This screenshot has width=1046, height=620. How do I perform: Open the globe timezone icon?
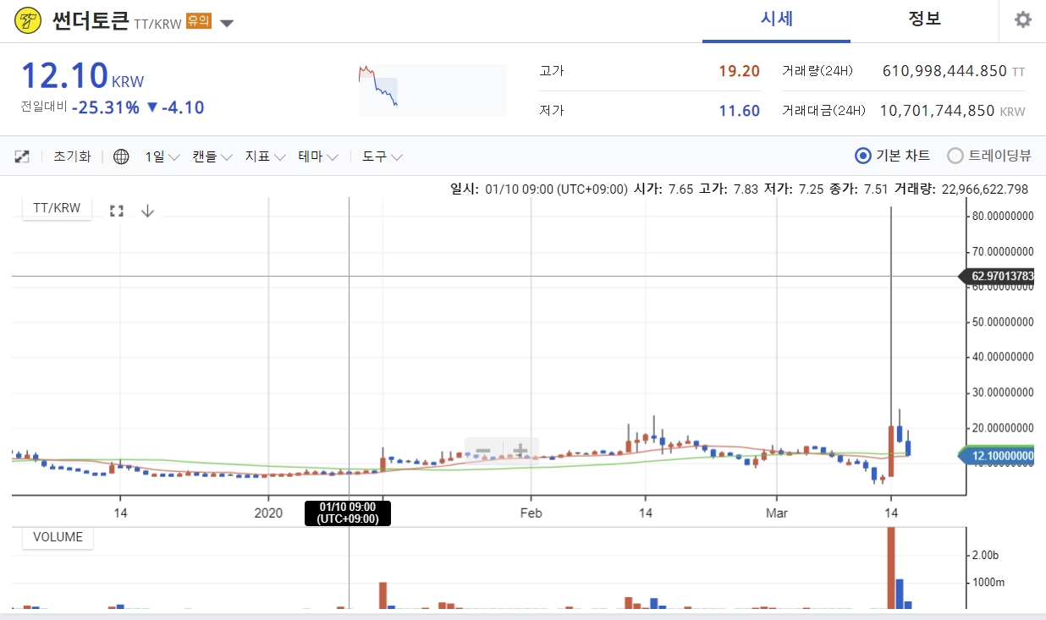coord(121,156)
